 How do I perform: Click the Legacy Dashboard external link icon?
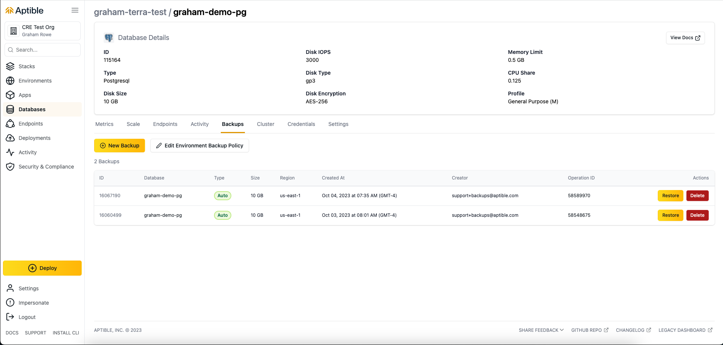tap(710, 330)
